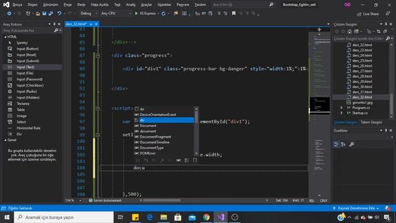
Task: Select the ders_32.html editor tab
Action: pos(75,24)
